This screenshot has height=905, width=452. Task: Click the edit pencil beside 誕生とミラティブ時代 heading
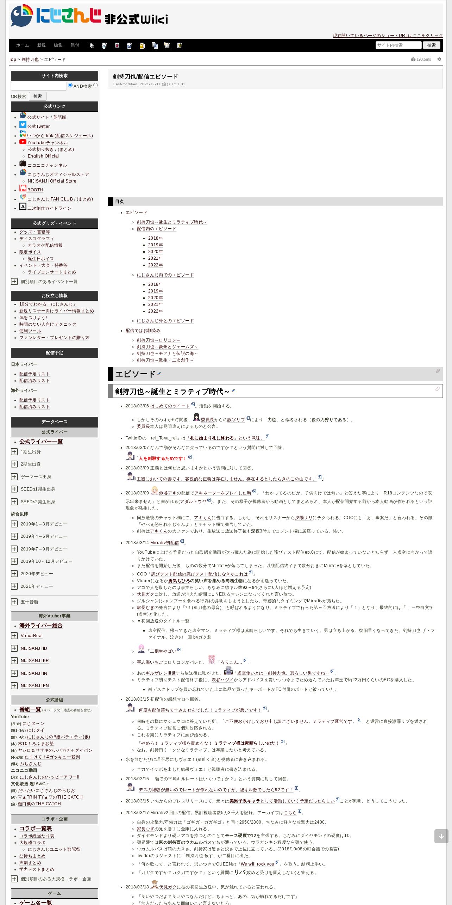(x=233, y=391)
